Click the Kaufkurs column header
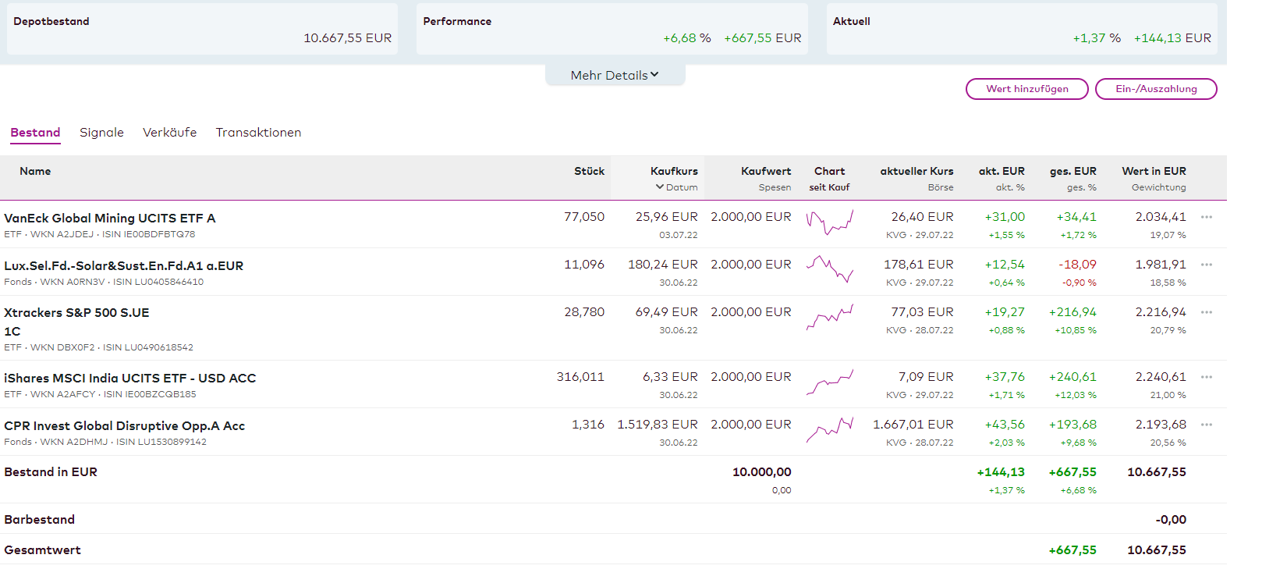Viewport: 1287px width, 569px height. tap(674, 171)
